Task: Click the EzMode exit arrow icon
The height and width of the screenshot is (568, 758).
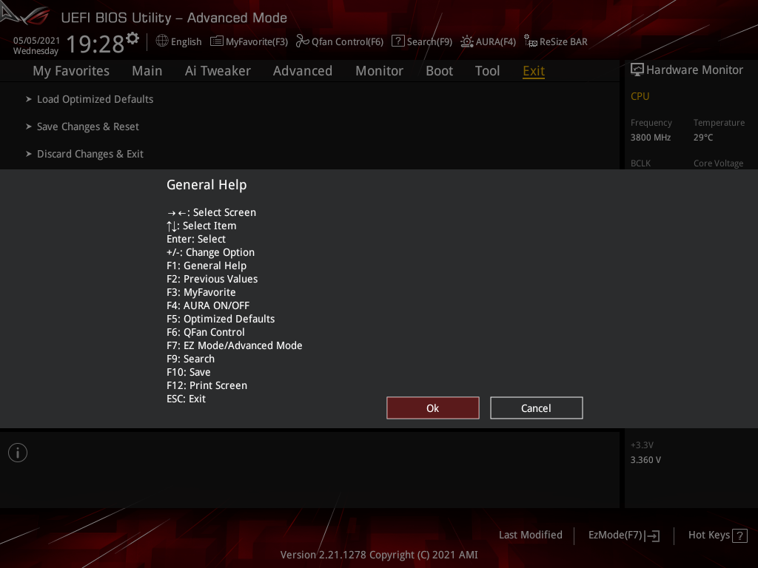Action: coord(652,535)
